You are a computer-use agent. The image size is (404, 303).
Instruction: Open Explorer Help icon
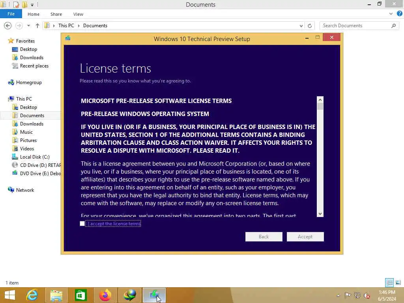pos(399,14)
